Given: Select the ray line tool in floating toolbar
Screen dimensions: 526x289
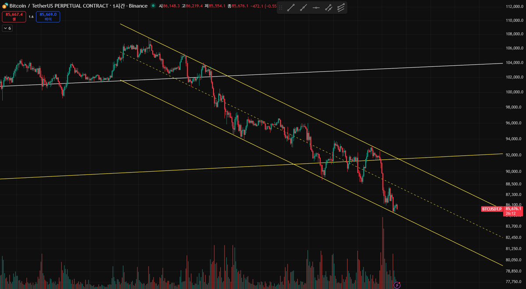Looking at the screenshot, I should click(303, 7).
